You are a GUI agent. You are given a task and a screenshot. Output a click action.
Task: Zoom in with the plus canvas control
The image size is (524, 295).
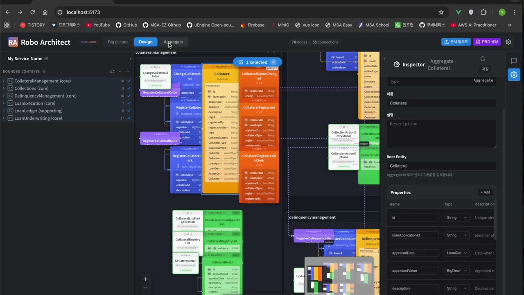click(145, 279)
